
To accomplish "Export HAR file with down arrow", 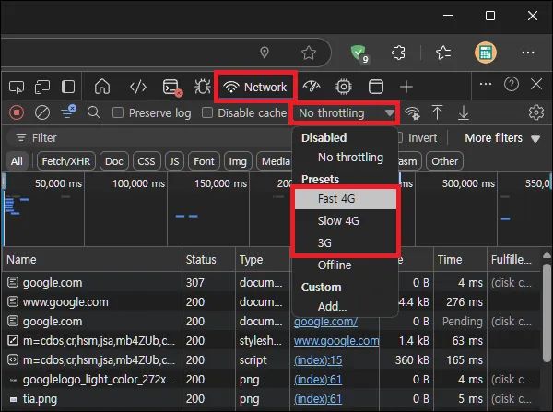I will [x=464, y=112].
